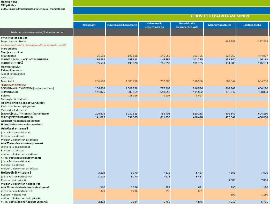The height and width of the screenshot is (204, 270).
Task: Select the Hulvelakodin hoivaosasto column header
Action: click(122, 25)
